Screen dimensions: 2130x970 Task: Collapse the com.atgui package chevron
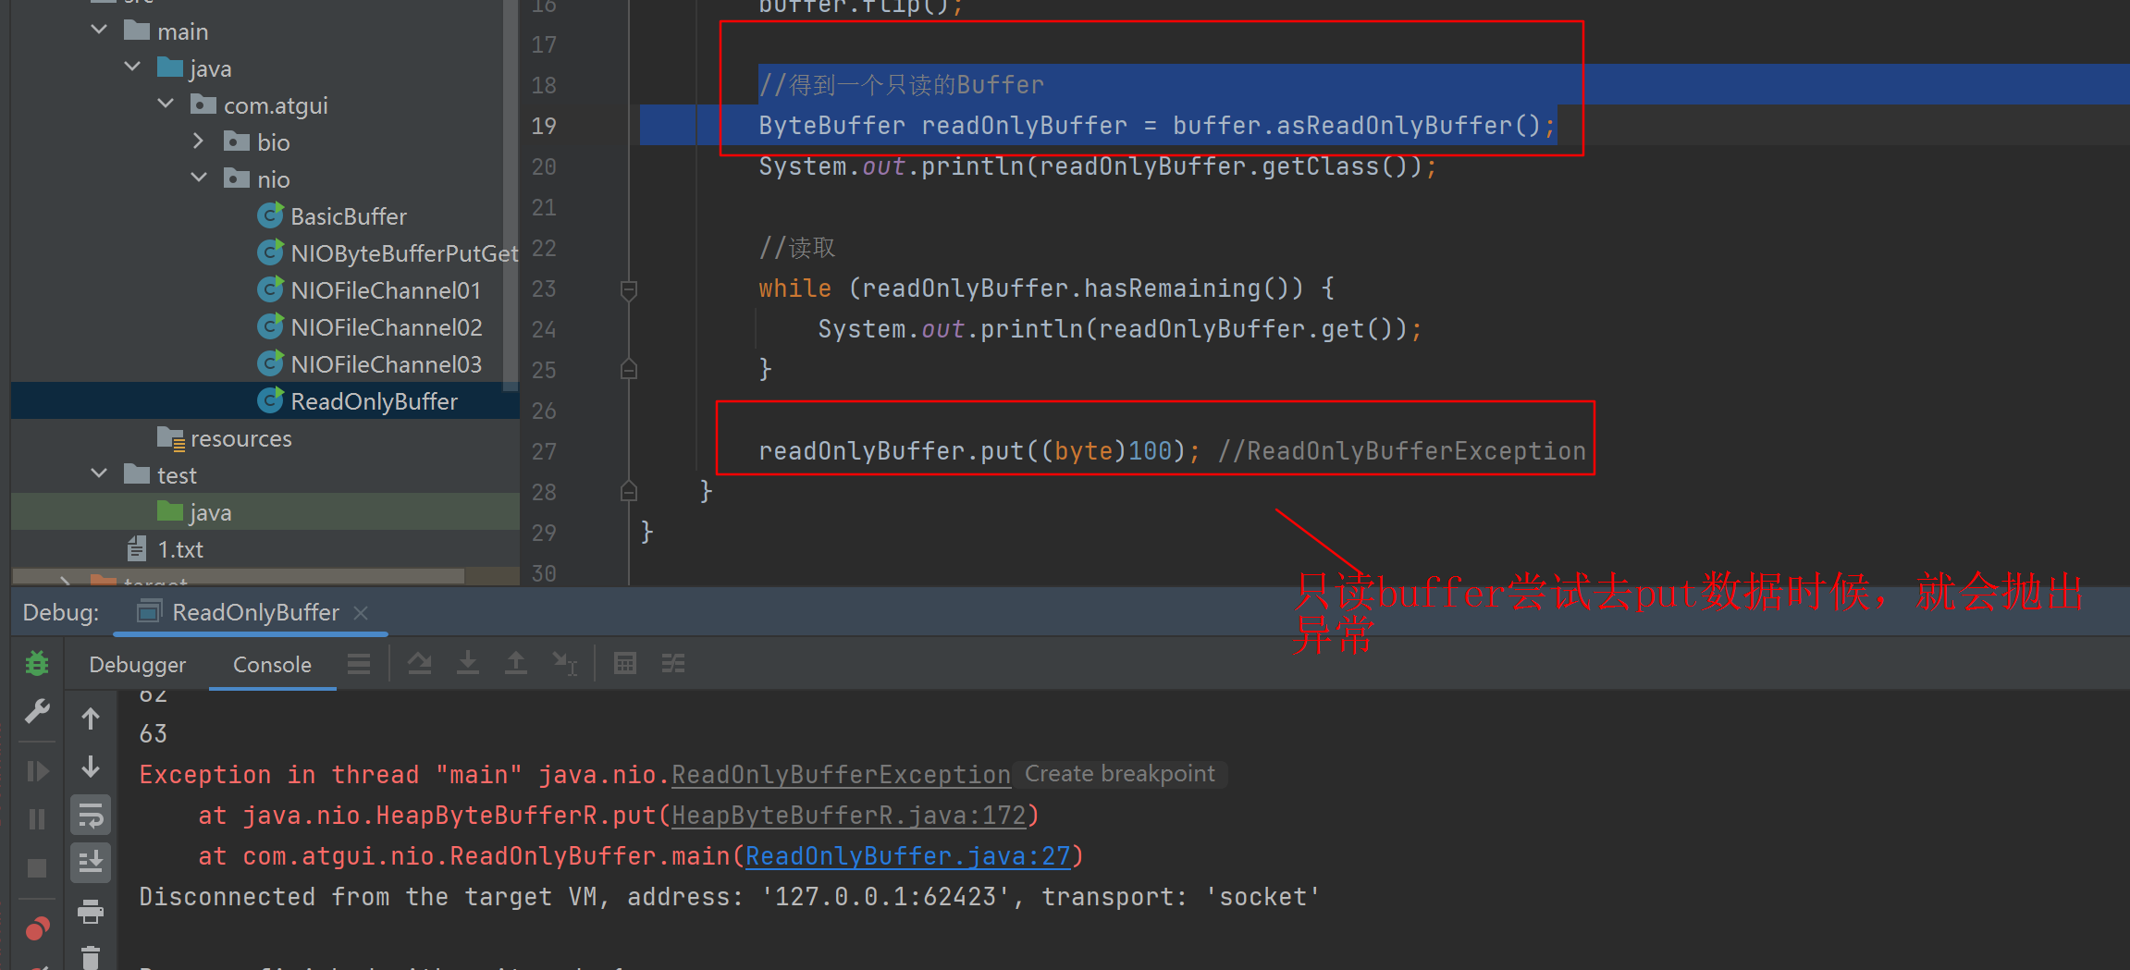click(x=166, y=104)
